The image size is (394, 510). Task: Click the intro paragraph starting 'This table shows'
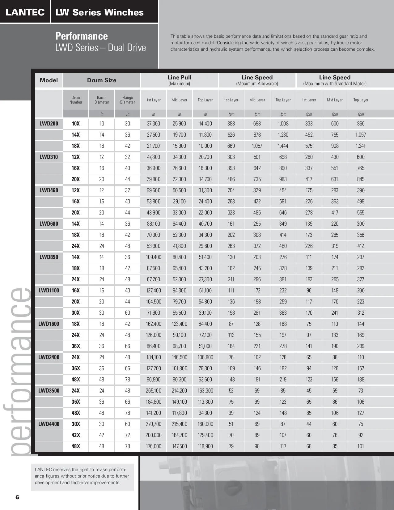tap(273, 43)
